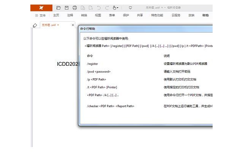Click the 请输入文档打开密码 description
243x152 pixels.
[177, 71]
